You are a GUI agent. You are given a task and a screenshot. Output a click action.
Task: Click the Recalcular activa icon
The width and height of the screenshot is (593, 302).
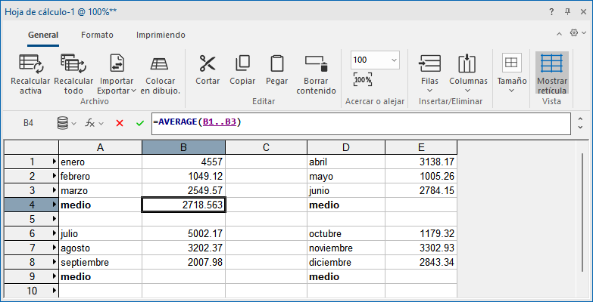(x=31, y=63)
